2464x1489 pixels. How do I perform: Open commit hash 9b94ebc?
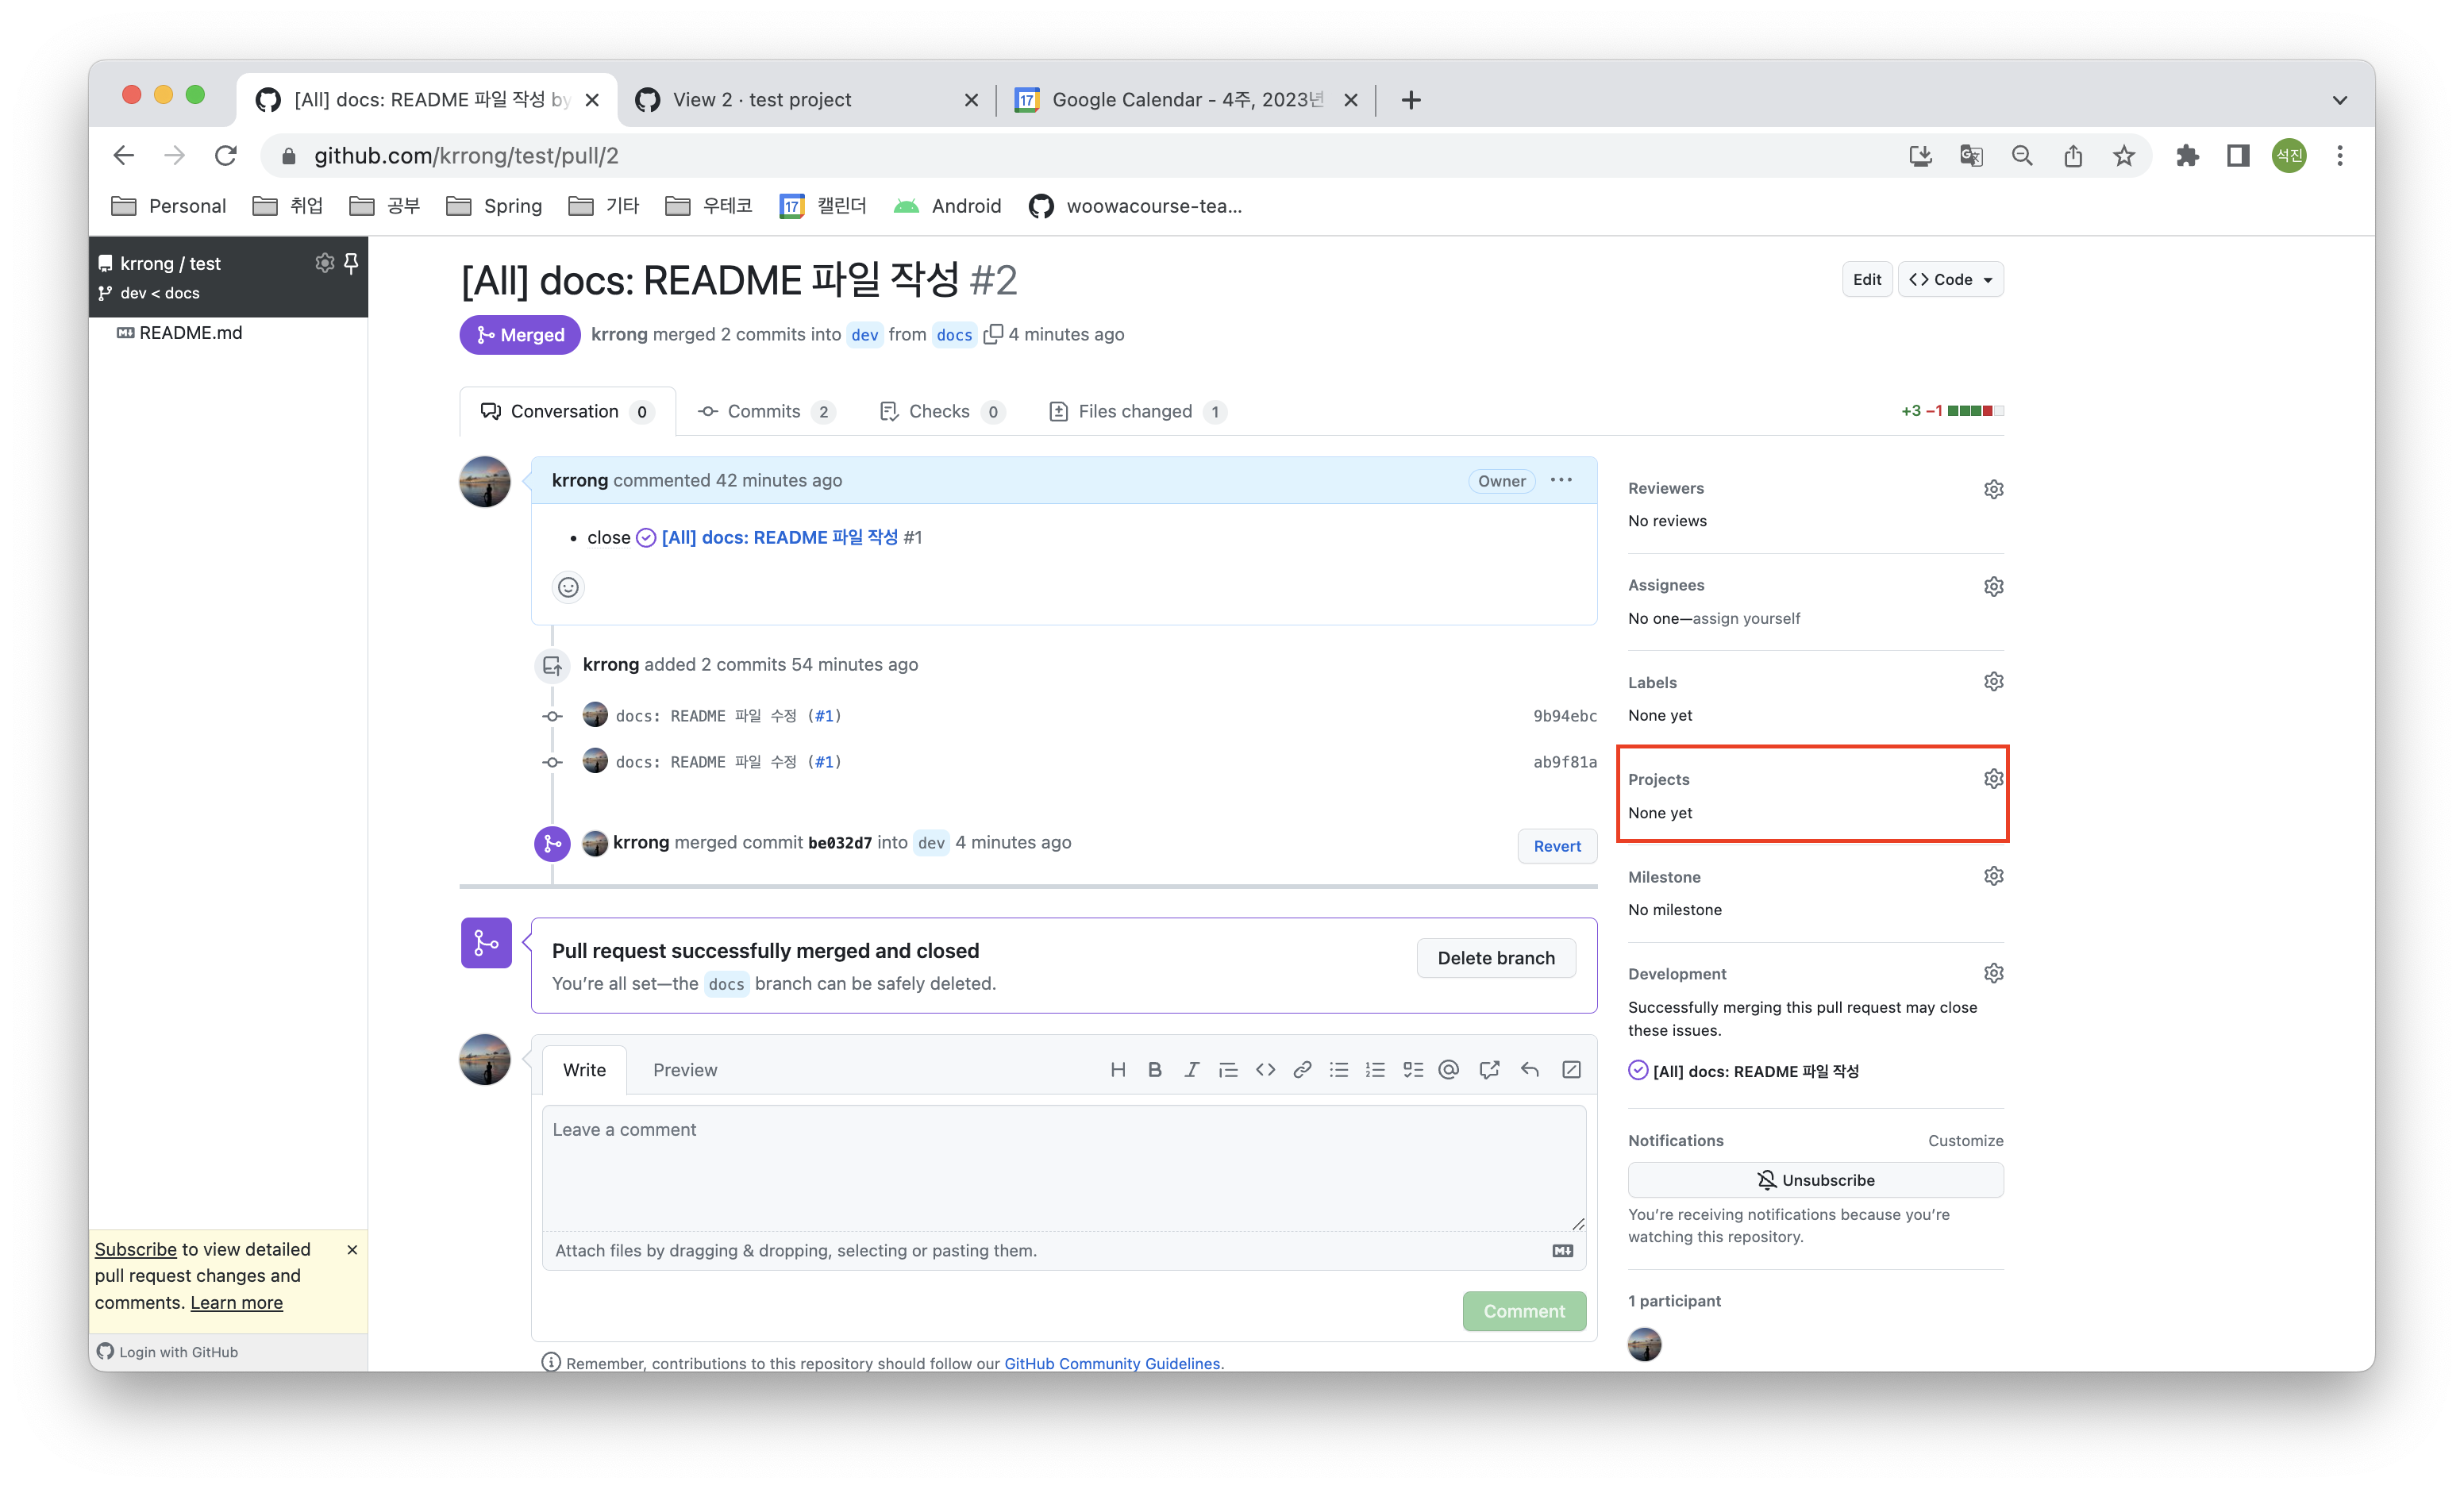coord(1564,716)
